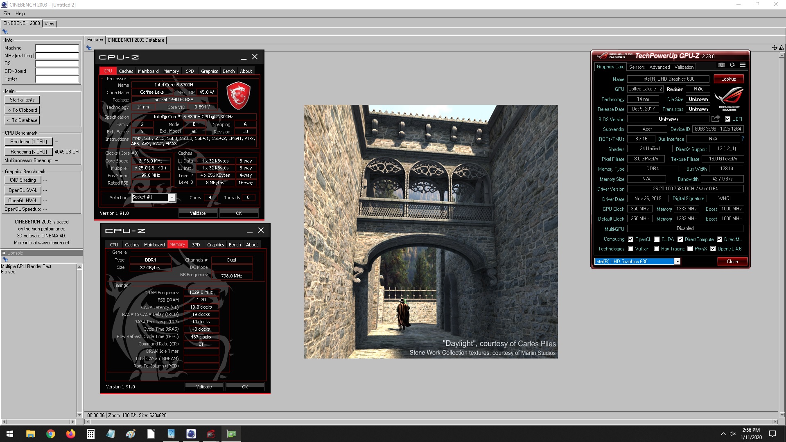Open the Paint palette taskbar icon
Image resolution: width=786 pixels, height=442 pixels.
(131, 434)
